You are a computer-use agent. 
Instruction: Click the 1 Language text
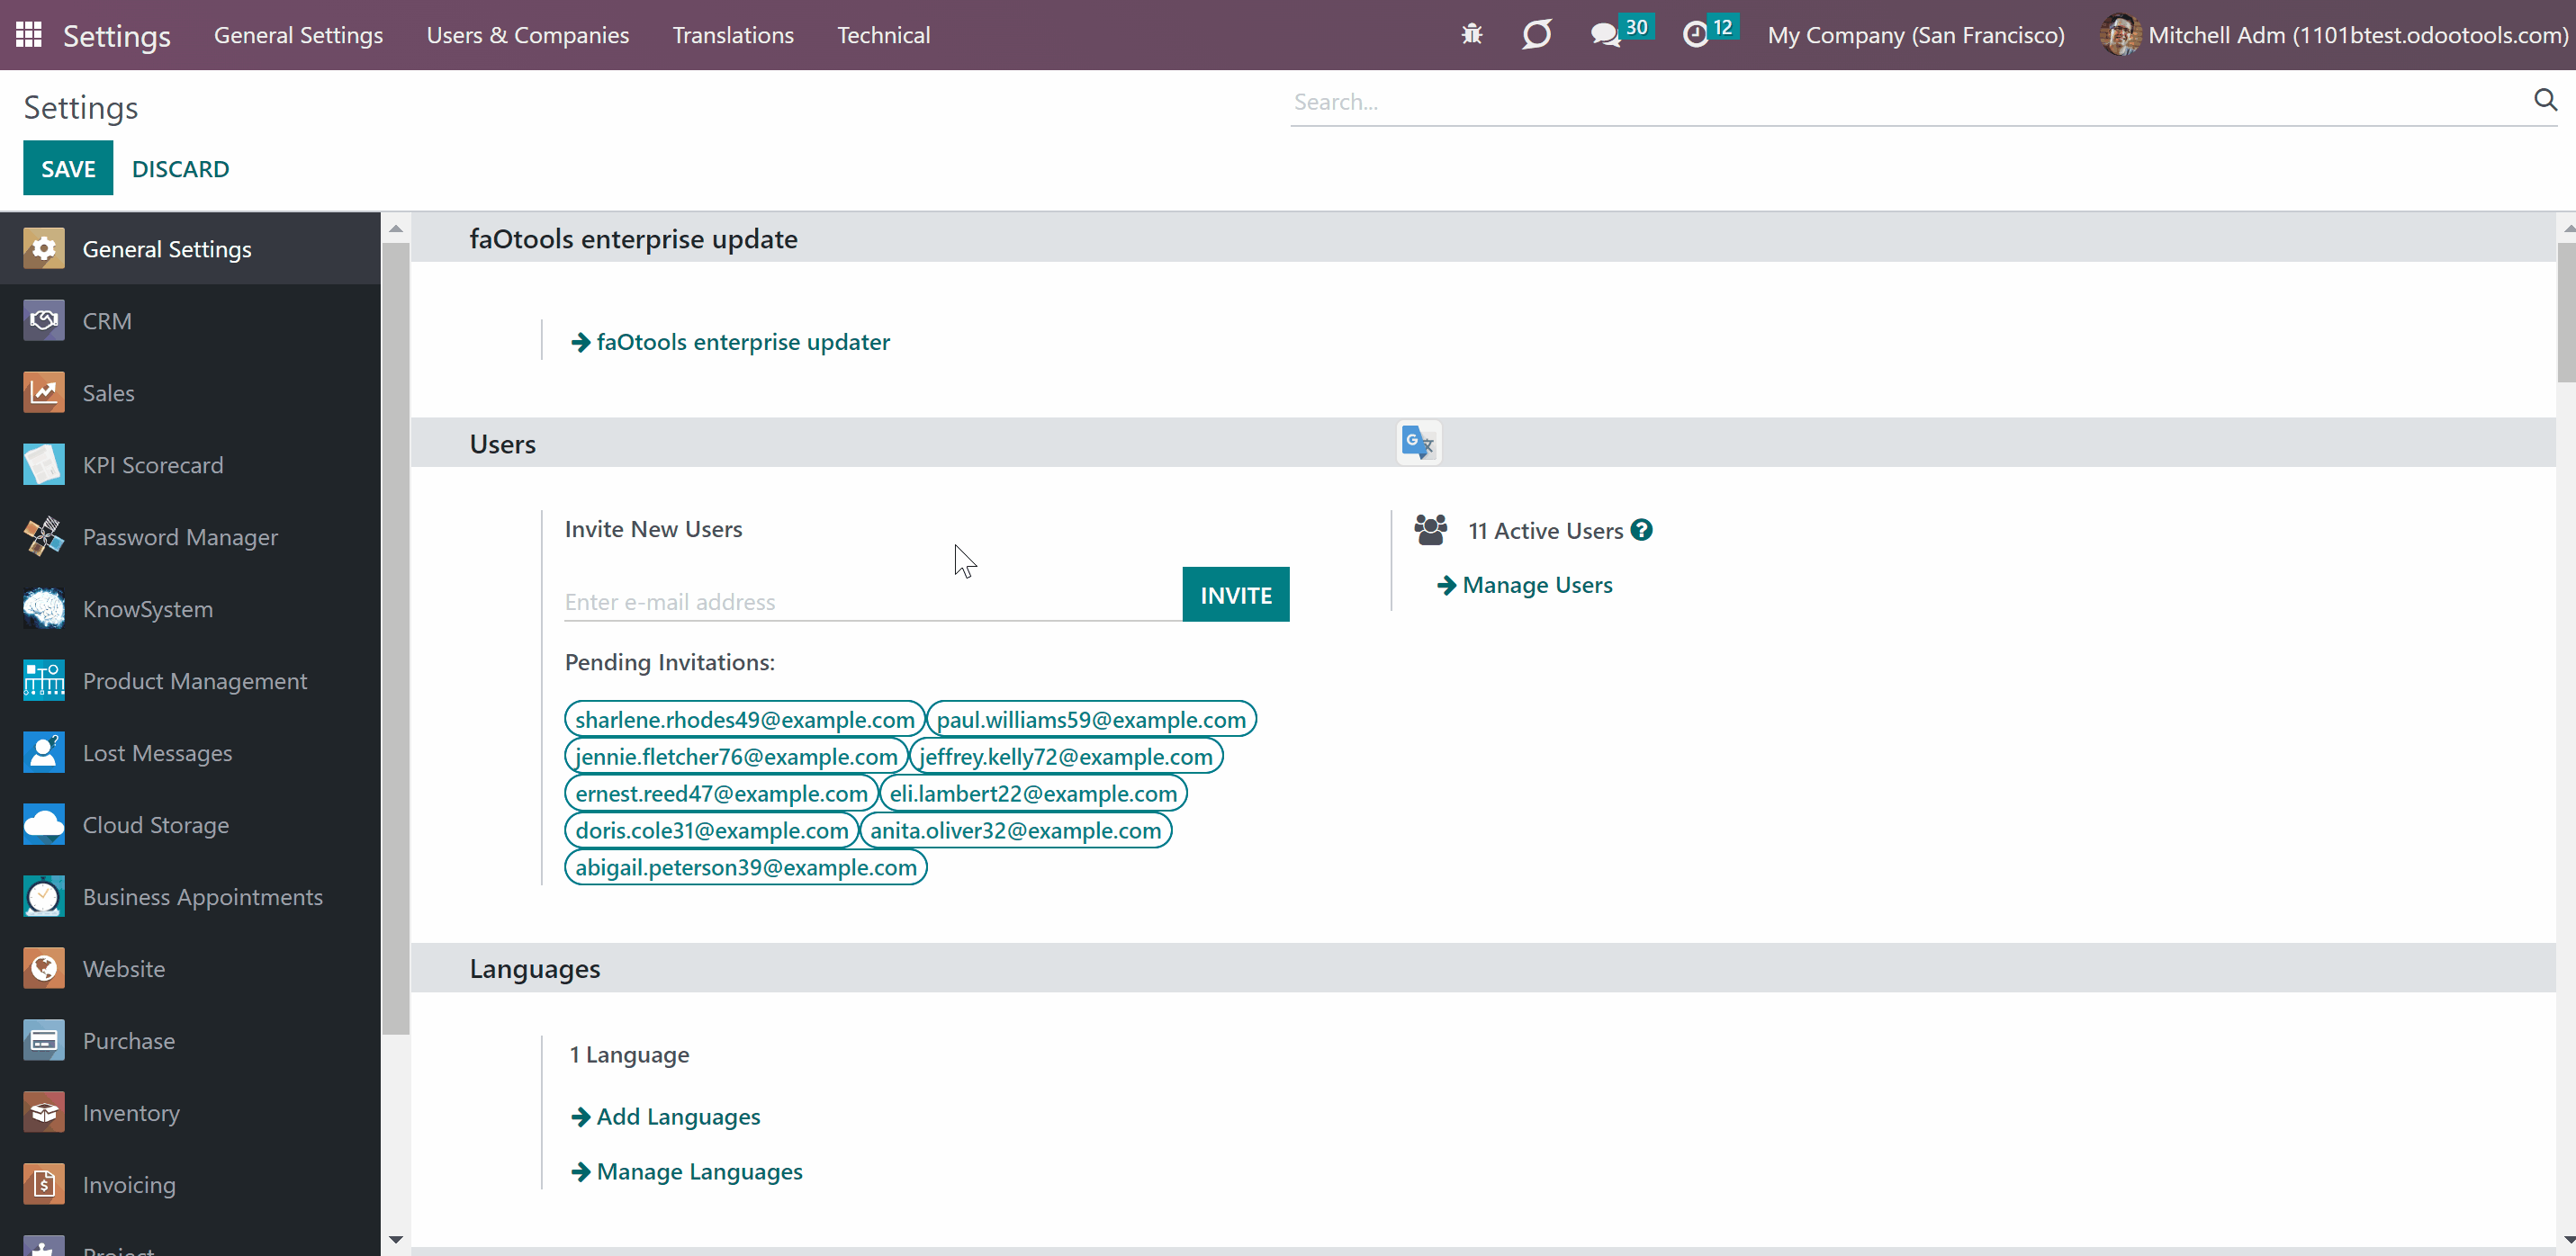[629, 1054]
